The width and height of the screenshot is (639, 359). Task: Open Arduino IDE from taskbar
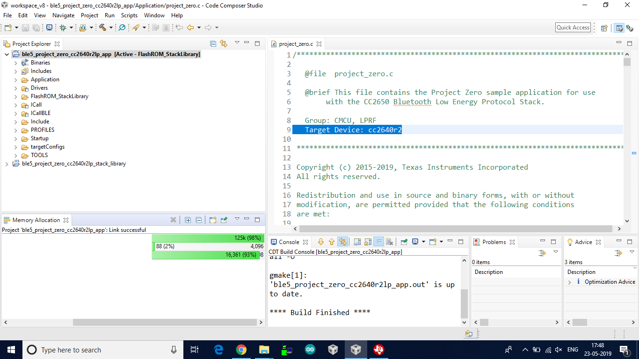click(x=310, y=350)
